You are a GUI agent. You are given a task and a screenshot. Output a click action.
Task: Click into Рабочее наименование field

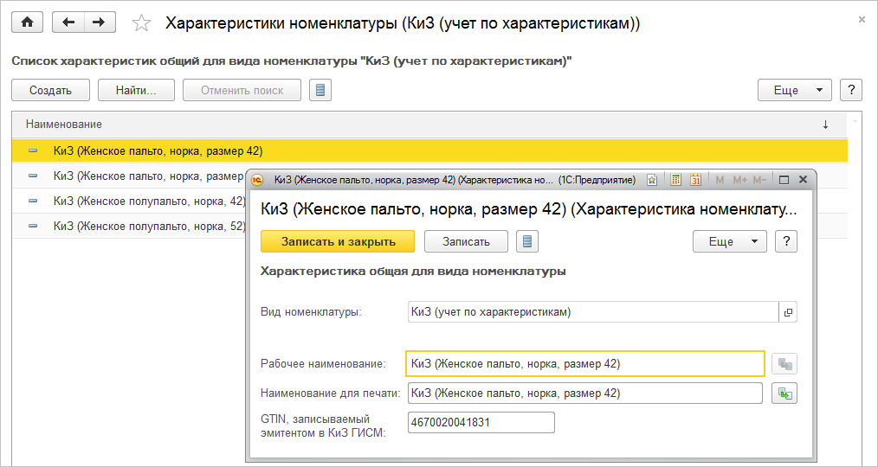click(584, 364)
